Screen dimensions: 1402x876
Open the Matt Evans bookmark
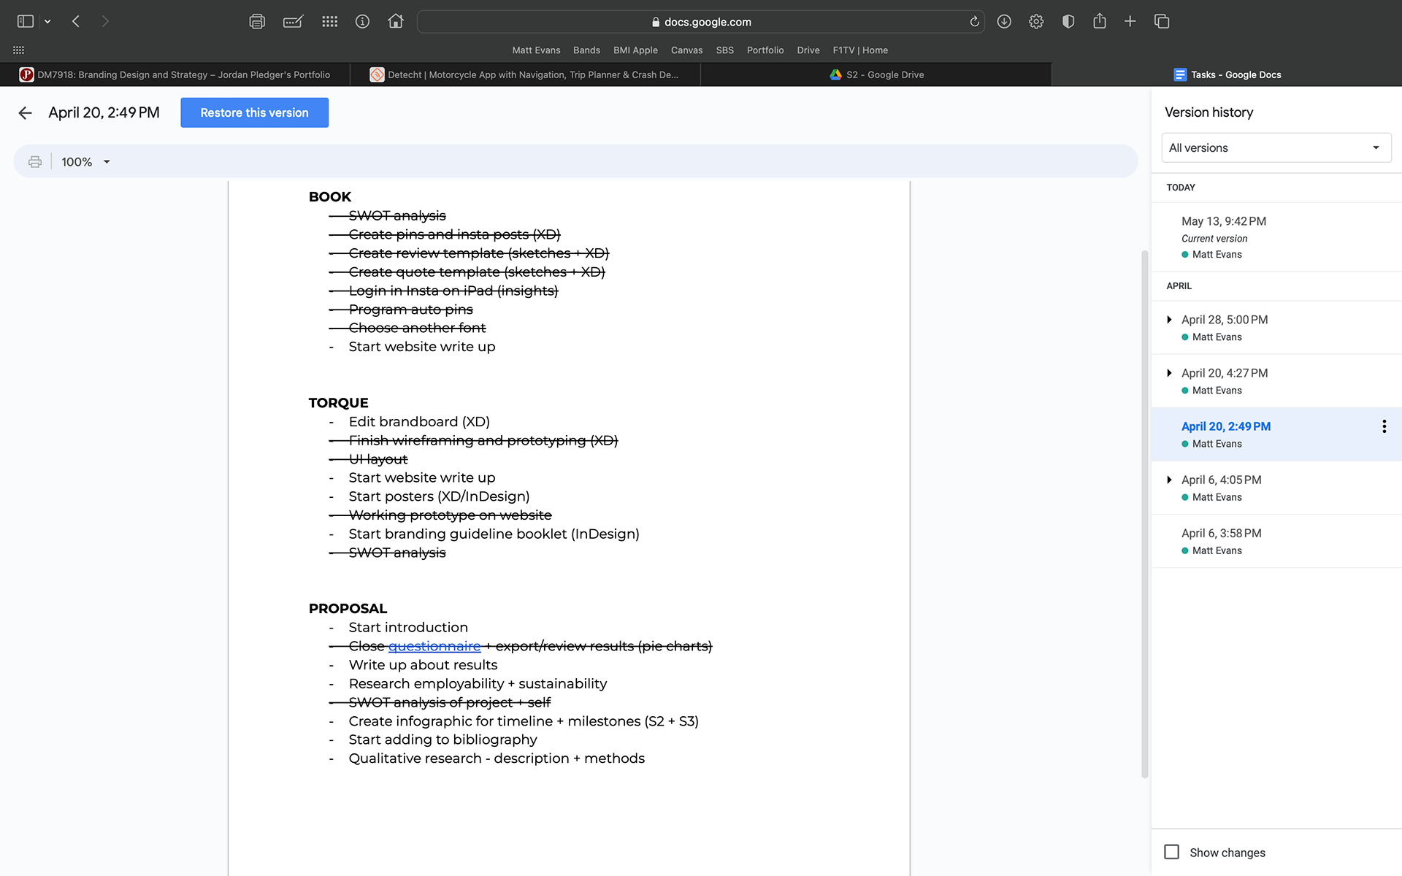[536, 50]
